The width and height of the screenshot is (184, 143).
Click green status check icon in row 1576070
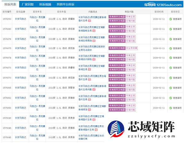(x=171, y=78)
